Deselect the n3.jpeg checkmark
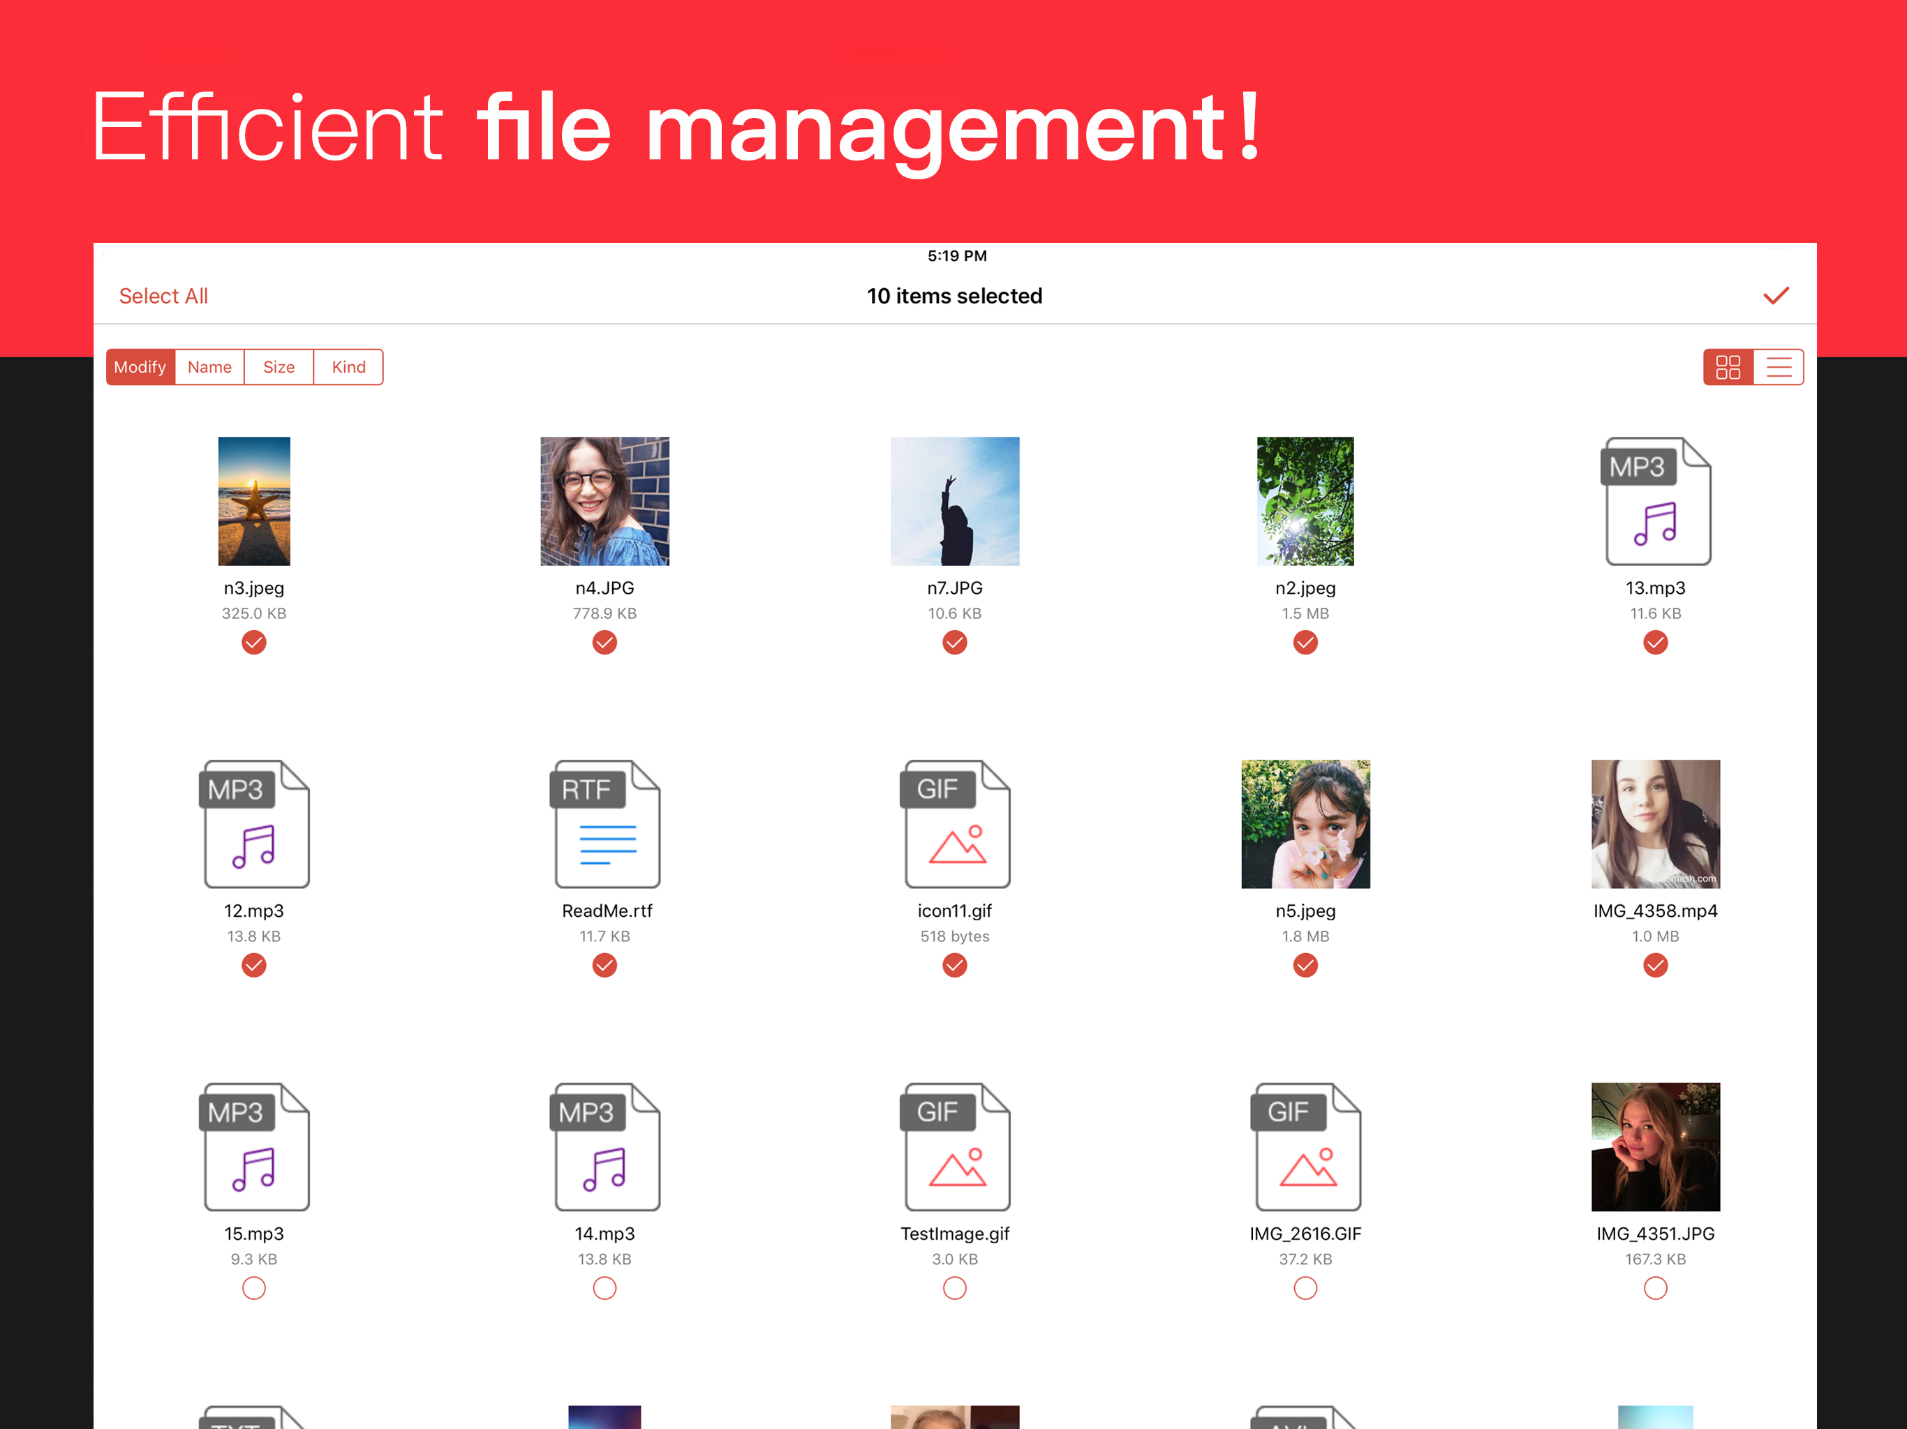The image size is (1907, 1429). [253, 643]
